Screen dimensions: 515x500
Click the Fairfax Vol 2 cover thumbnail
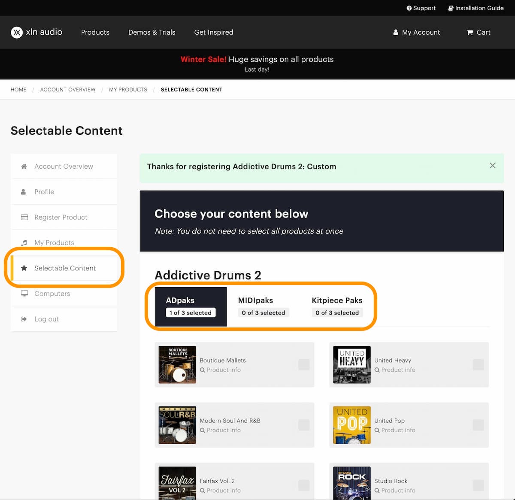(177, 483)
